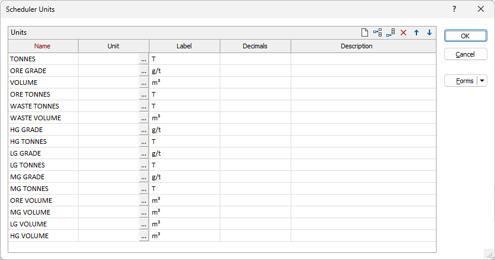Image resolution: width=495 pixels, height=260 pixels.
Task: Select the MG VOLUME name cell
Action: click(43, 212)
